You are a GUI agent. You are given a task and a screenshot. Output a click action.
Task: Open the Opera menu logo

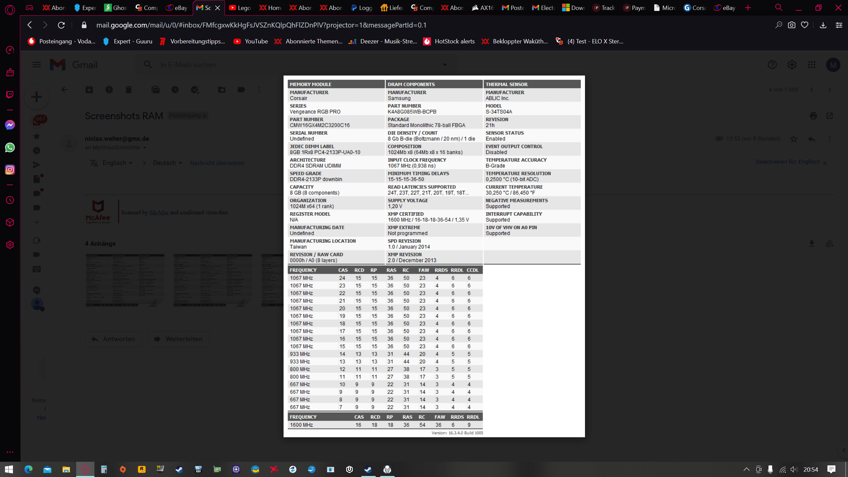[x=10, y=10]
